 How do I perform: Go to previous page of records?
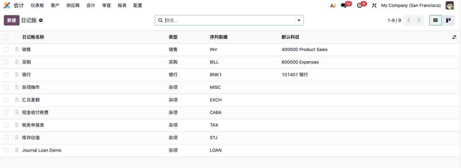(408, 20)
